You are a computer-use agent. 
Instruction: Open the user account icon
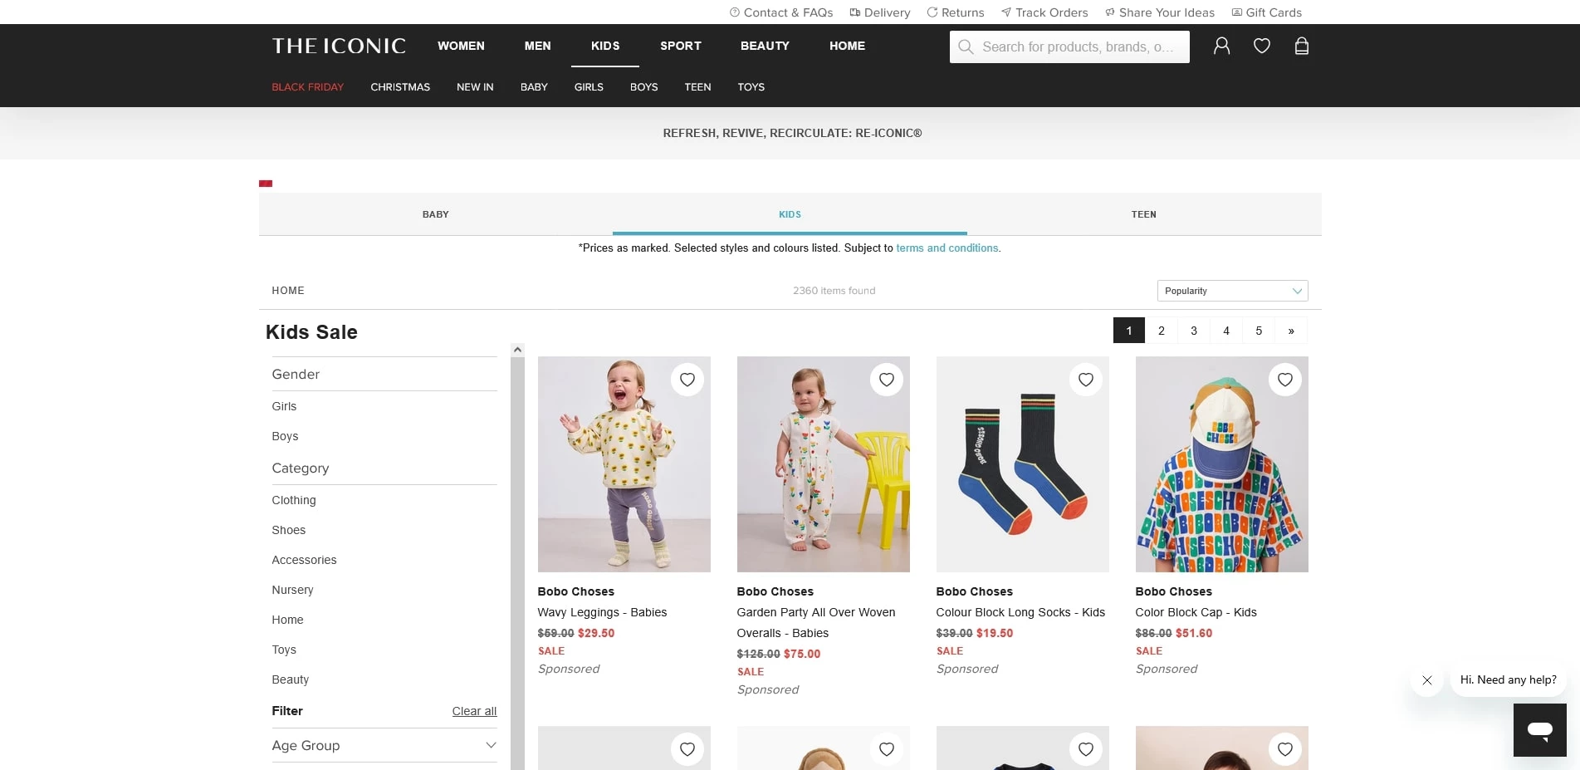pos(1221,47)
